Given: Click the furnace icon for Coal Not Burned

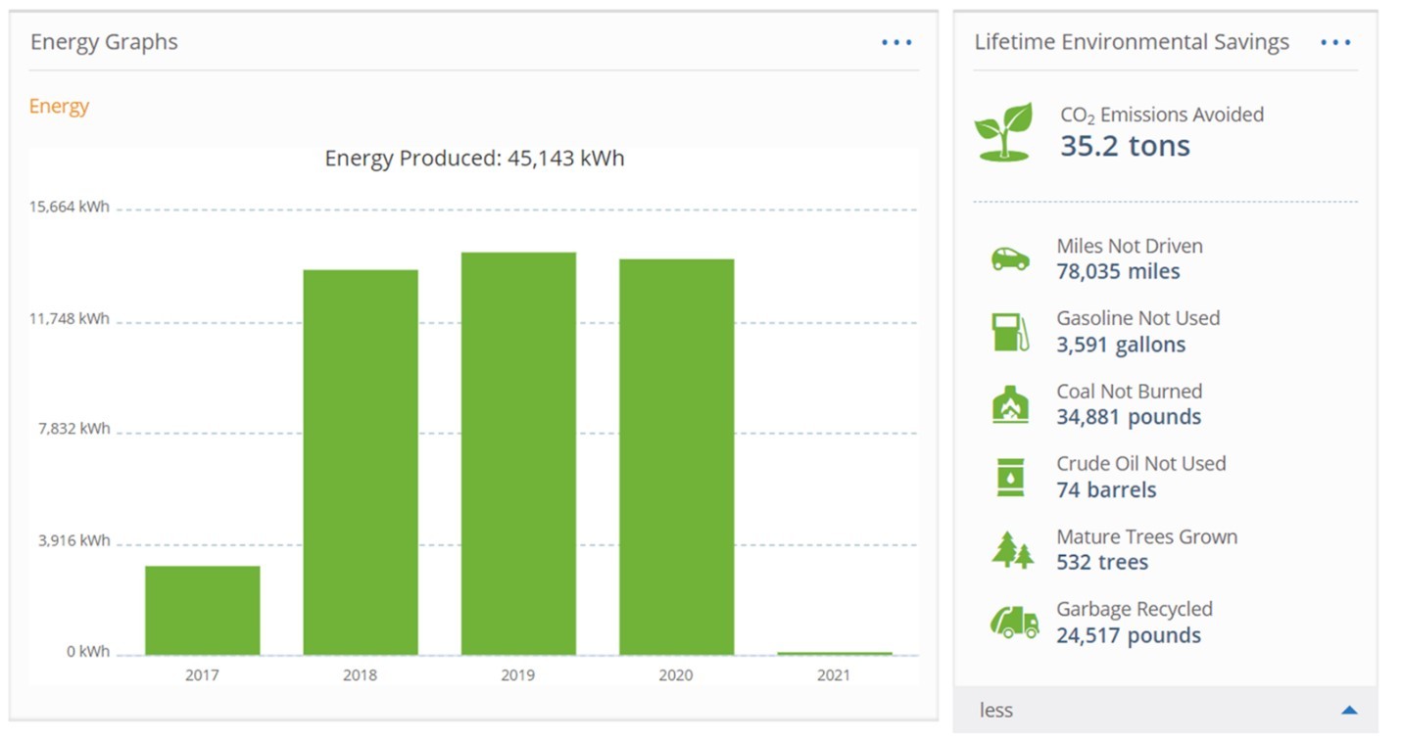Looking at the screenshot, I should [1010, 404].
